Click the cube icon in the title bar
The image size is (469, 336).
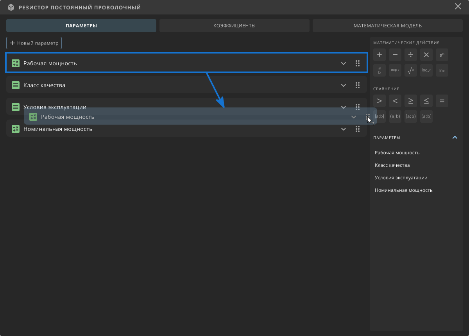(11, 7)
